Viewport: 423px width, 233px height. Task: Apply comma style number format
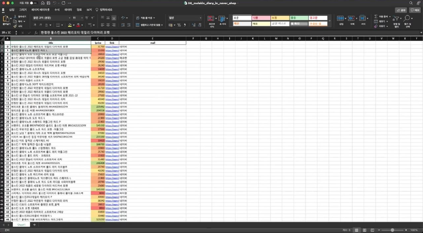click(x=185, y=25)
